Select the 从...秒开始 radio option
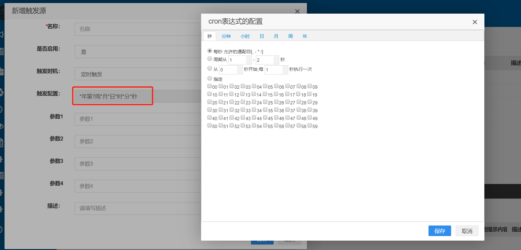 coord(210,68)
